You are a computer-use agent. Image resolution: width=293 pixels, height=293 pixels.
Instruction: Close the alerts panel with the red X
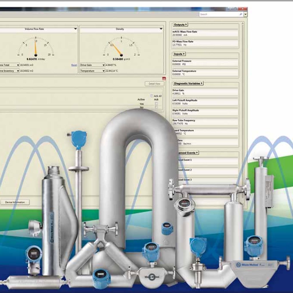pos(164,78)
